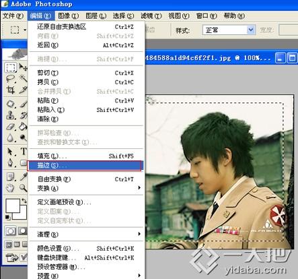Select the Eraser tool
Image resolution: width=298 pixels, height=279 pixels.
[11, 127]
